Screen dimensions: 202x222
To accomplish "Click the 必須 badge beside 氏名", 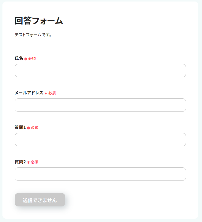I will pyautogui.click(x=32, y=59).
